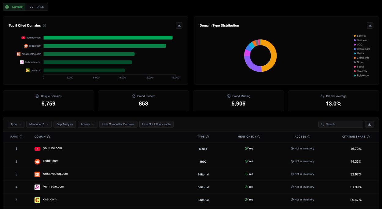Toggle the Media legend entry
This screenshot has width=382, height=209.
[359, 53]
